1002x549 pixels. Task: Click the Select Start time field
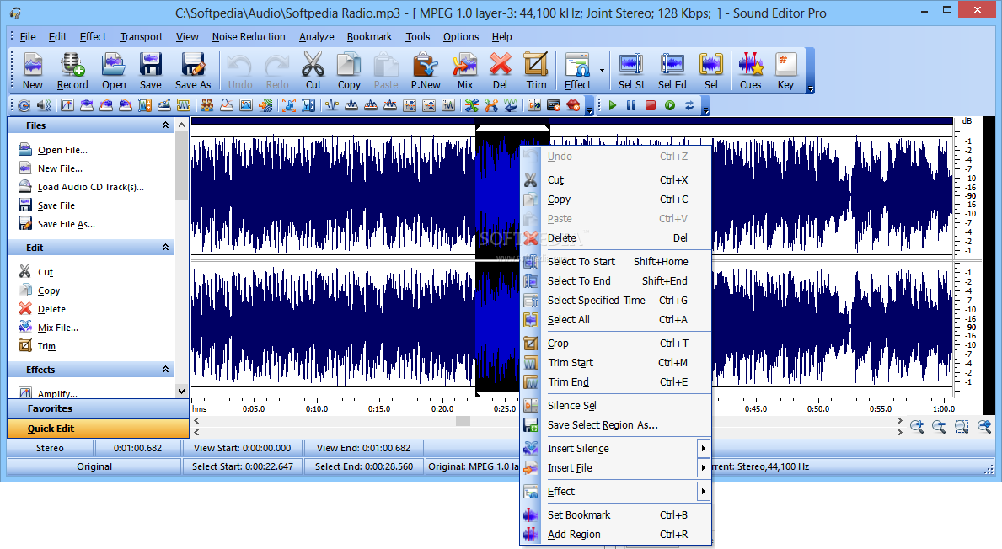coord(243,466)
